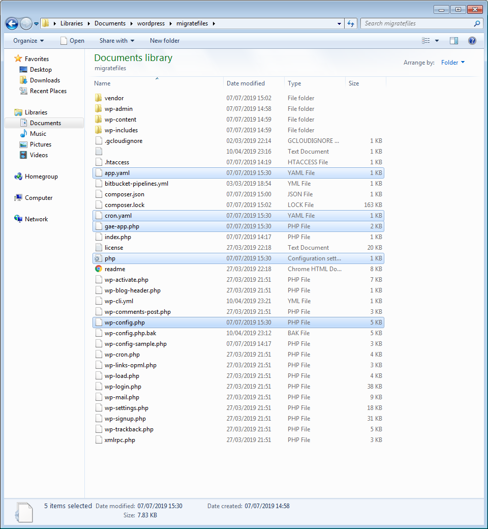Viewport: 488px width, 529px height.
Task: Select bitbucket-pipelines.yml file
Action: tap(238, 184)
